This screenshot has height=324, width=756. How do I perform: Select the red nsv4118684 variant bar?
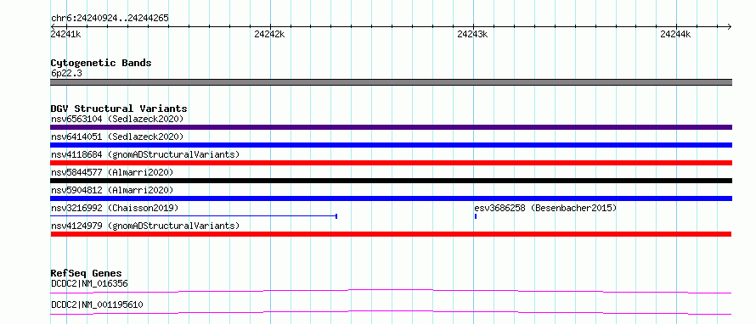[x=392, y=163]
